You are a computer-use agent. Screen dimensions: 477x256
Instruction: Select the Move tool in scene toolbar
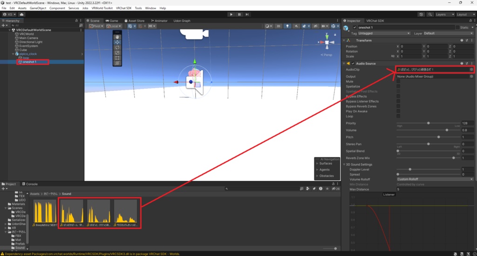(x=117, y=42)
